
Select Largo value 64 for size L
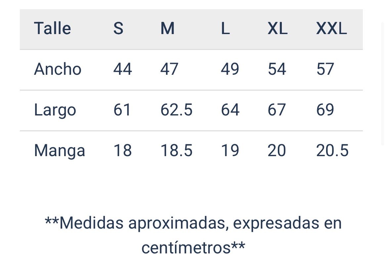230,110
